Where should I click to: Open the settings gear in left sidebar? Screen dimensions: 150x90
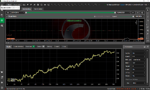2,83
